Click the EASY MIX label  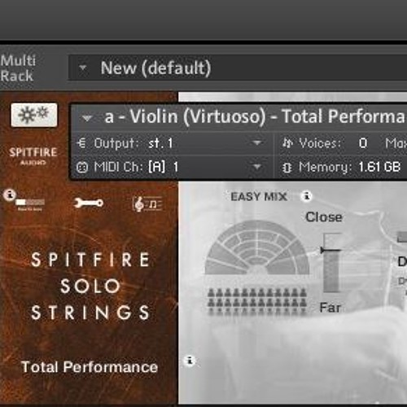(259, 196)
